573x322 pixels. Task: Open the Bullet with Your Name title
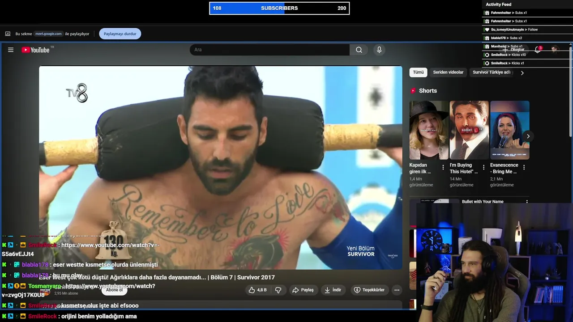483,202
